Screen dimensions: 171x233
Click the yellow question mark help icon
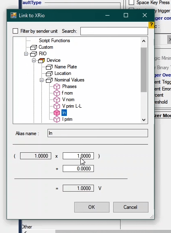(x=151, y=25)
